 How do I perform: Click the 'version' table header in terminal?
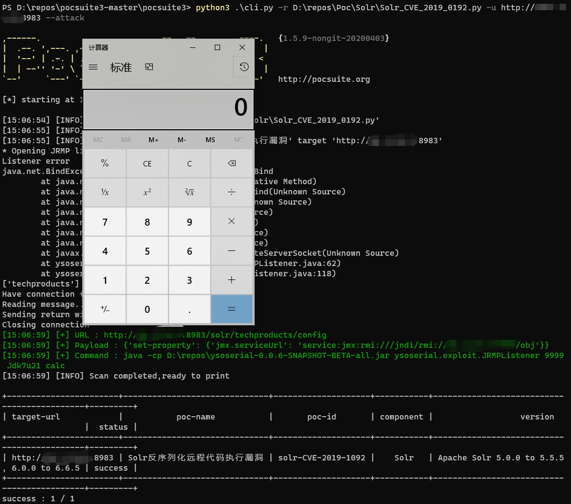537,417
